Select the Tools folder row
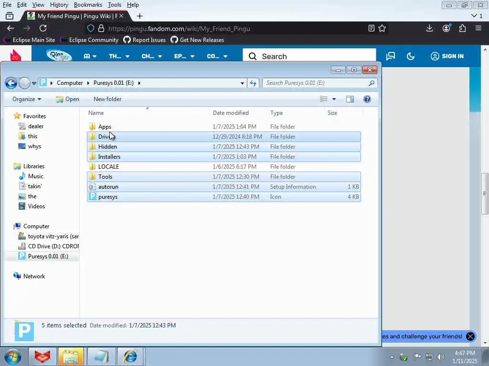This screenshot has height=366, width=489. (224, 176)
